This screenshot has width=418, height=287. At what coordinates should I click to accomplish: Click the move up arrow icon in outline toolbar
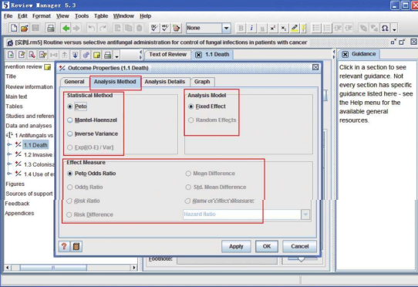click(x=64, y=55)
